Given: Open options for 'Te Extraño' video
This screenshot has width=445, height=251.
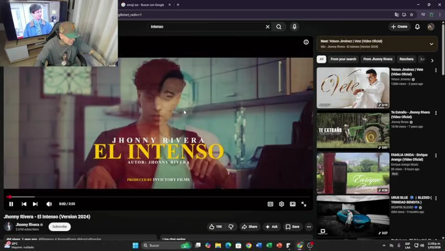Looking at the screenshot, I should point(436,113).
